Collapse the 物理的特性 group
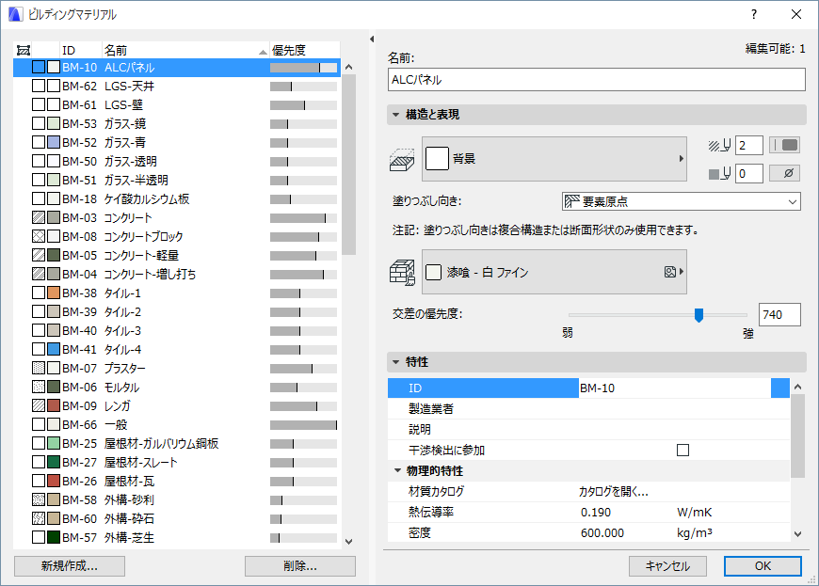This screenshot has height=586, width=819. point(397,470)
